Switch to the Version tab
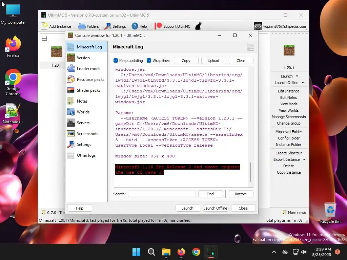The height and width of the screenshot is (260, 347). 86,58
